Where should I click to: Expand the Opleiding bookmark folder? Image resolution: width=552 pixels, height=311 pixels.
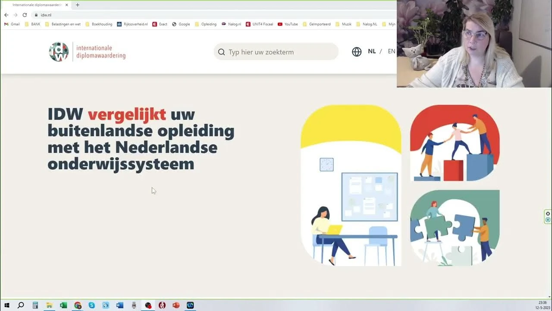point(206,24)
